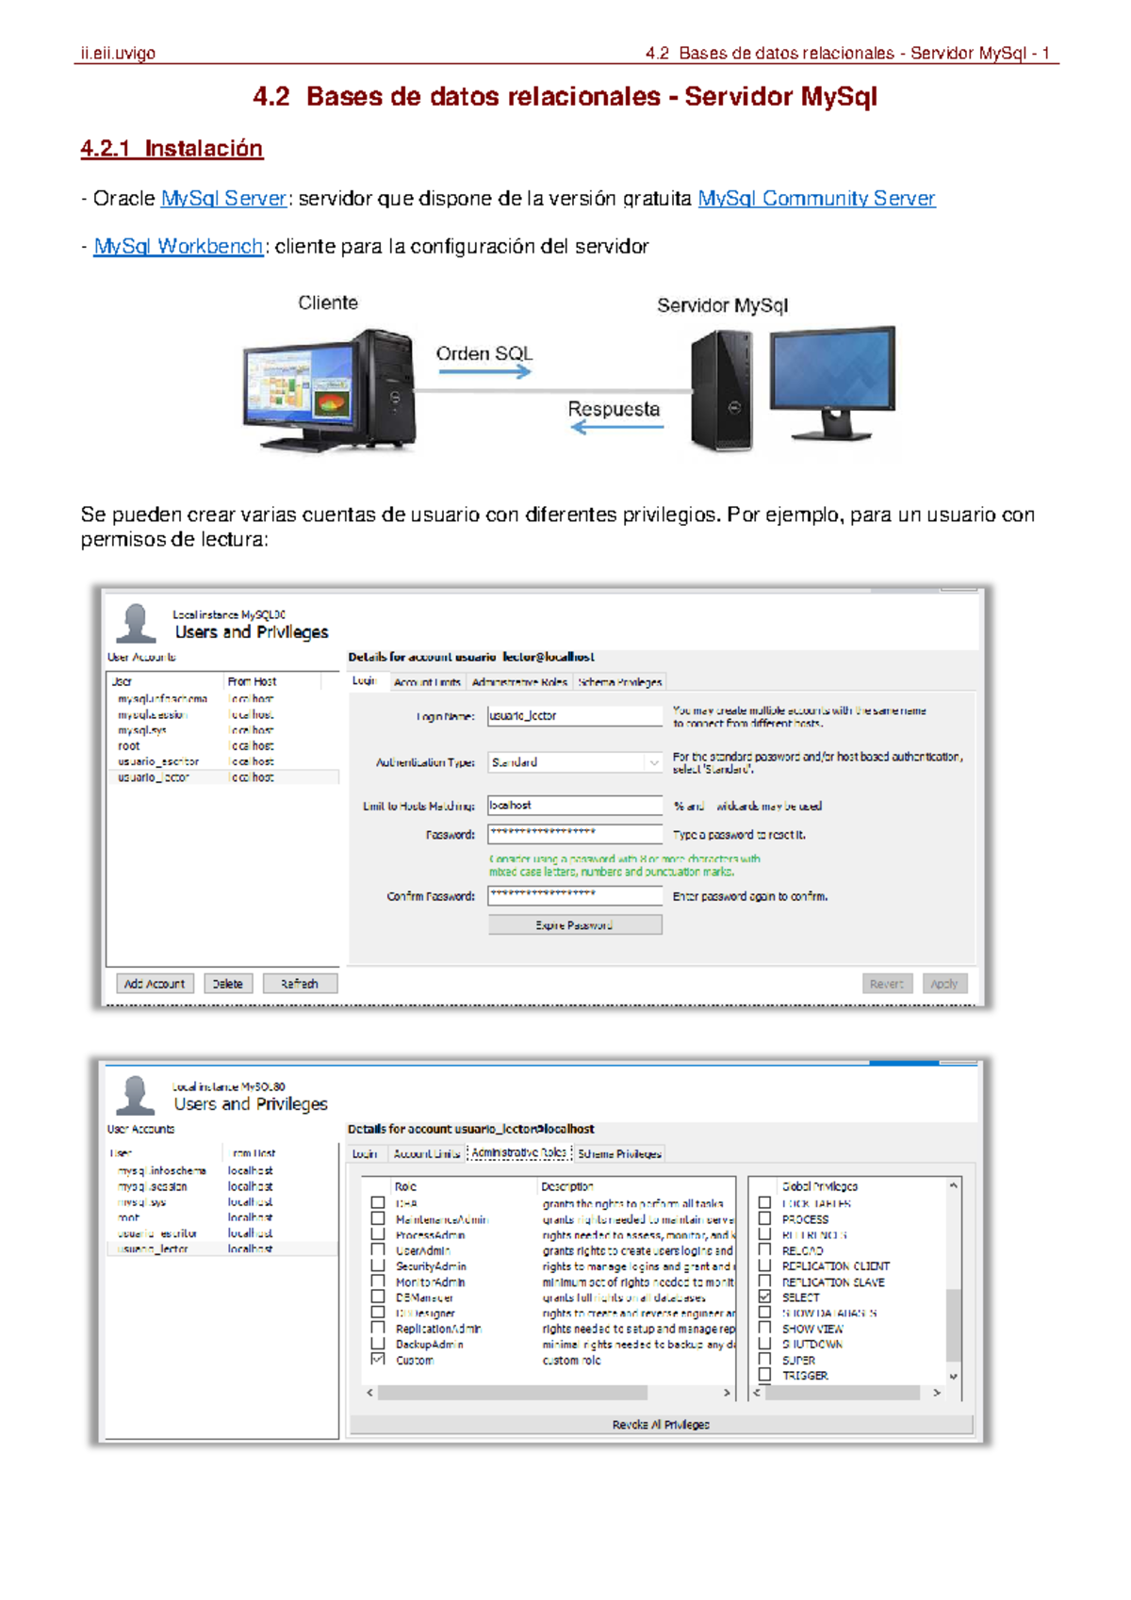Check the REPLICATION SLAVE privilege
Screen dimensions: 1131x1600
[x=765, y=1282]
